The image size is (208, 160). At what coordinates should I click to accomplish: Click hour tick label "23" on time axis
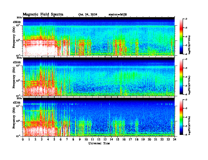click(168, 139)
